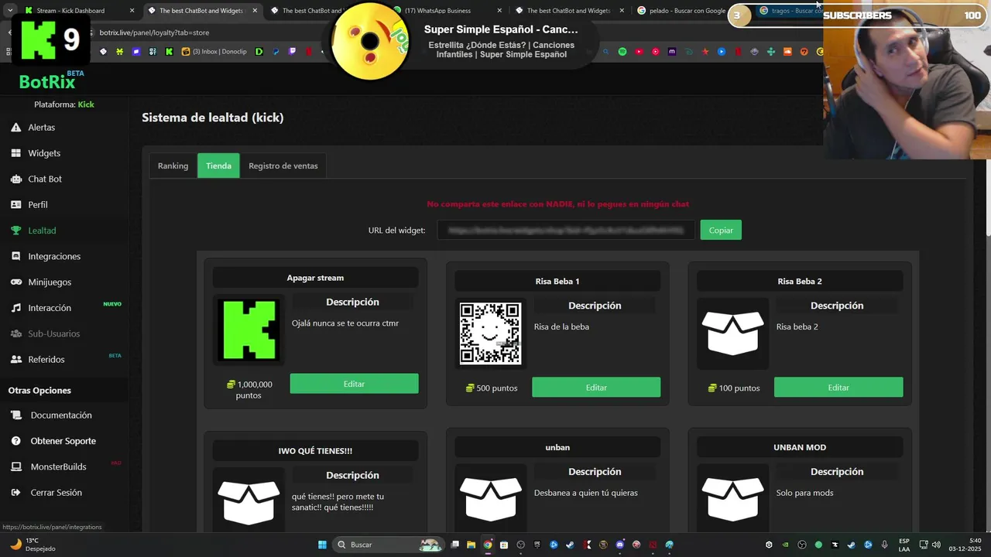Select the Tienda tab
This screenshot has width=991, height=557.
coord(218,166)
